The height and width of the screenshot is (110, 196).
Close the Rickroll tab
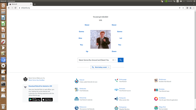31,4
